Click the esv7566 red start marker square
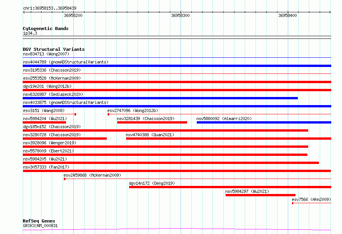342x234 pixels. pyautogui.click(x=293, y=203)
